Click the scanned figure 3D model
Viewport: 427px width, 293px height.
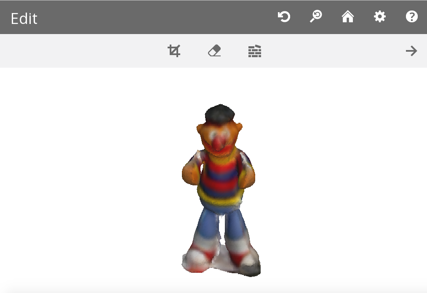[x=221, y=190]
